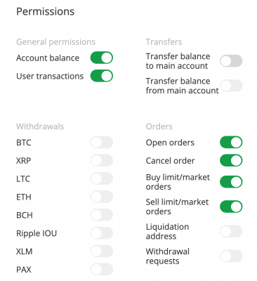
Task: Turn on Withdrawal requests toggle
Action: [231, 256]
